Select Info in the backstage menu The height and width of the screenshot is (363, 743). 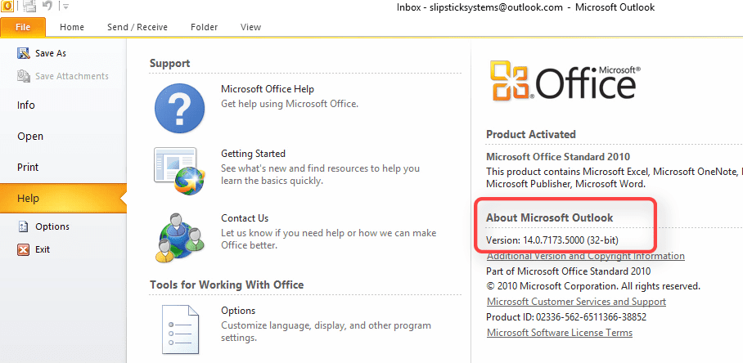tap(26, 105)
